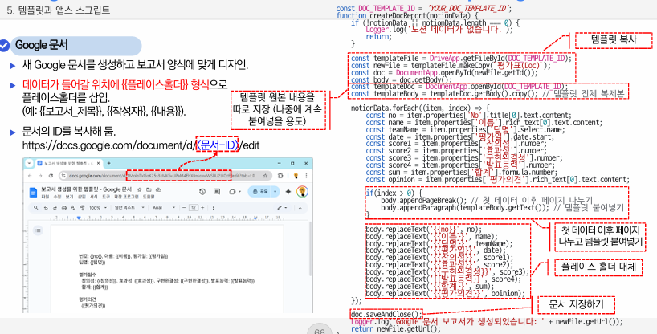Click the Google account avatar in Docs

click(303, 192)
